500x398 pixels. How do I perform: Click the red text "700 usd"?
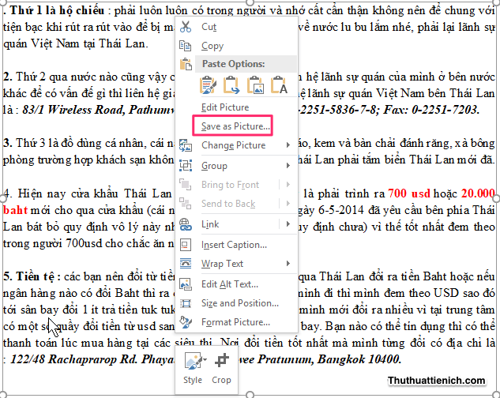point(409,193)
